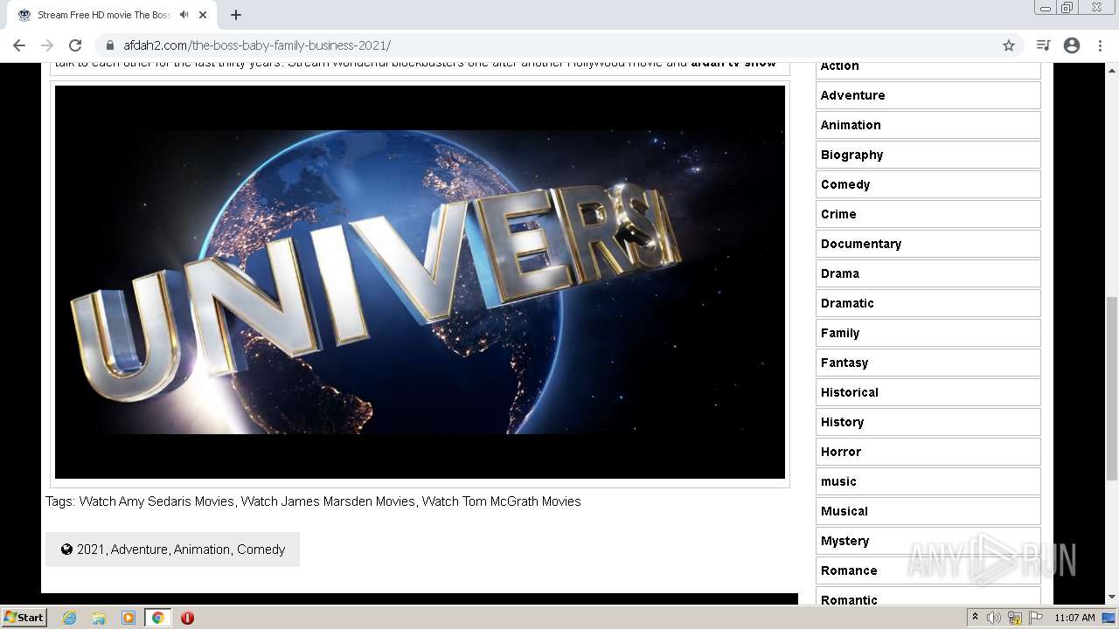Select Biography genre in sidebar
Screen dimensions: 1119x629
coord(928,155)
